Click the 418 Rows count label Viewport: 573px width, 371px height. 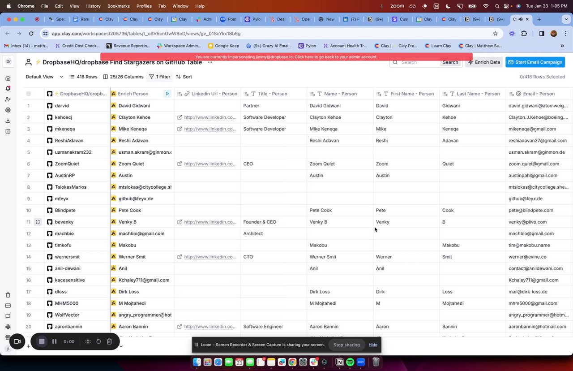83,77
